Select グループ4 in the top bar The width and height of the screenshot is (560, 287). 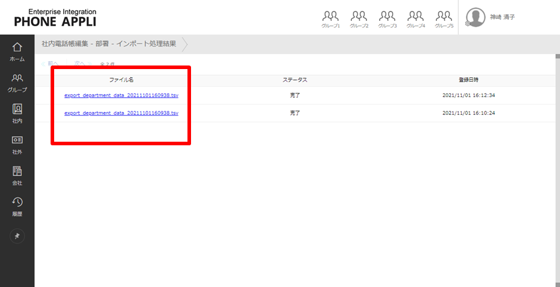click(x=415, y=19)
